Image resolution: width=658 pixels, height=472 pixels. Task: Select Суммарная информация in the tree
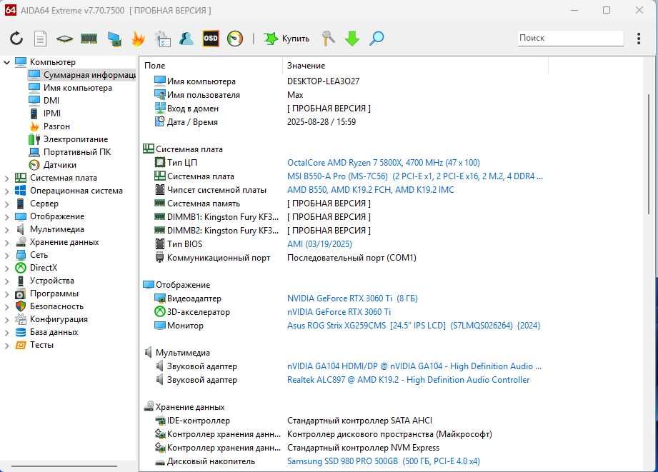82,75
